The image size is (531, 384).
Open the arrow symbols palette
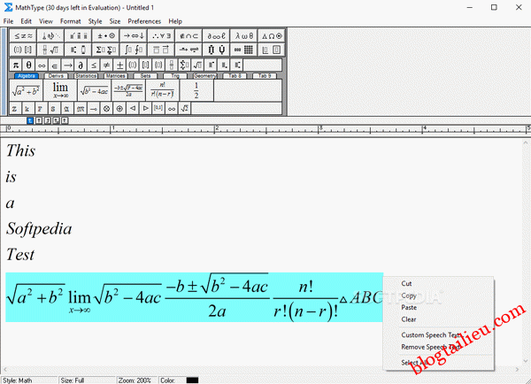click(x=134, y=35)
